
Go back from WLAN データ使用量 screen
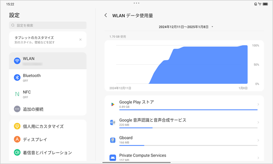(106, 15)
